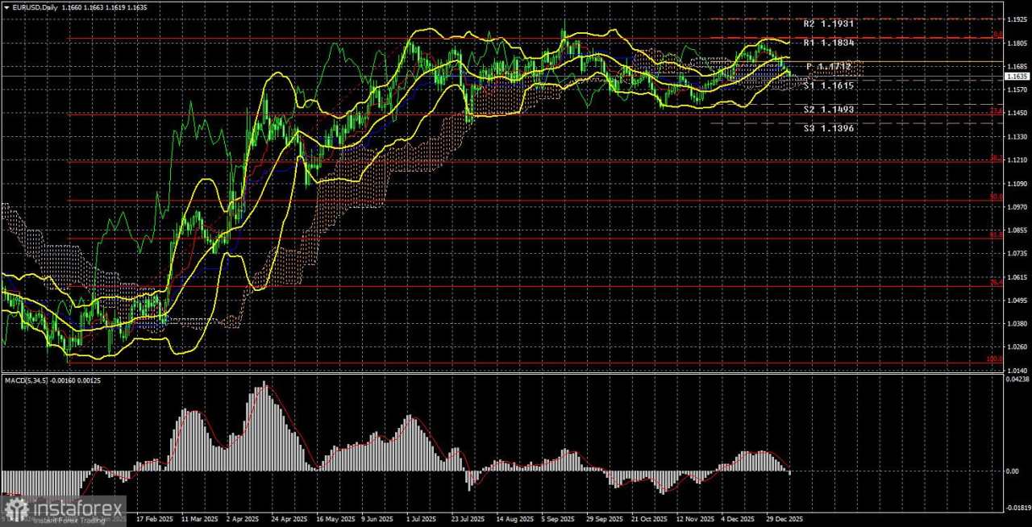Select the R2 1.1931 resistance label
Image resolution: width=1032 pixels, height=527 pixels.
(828, 23)
